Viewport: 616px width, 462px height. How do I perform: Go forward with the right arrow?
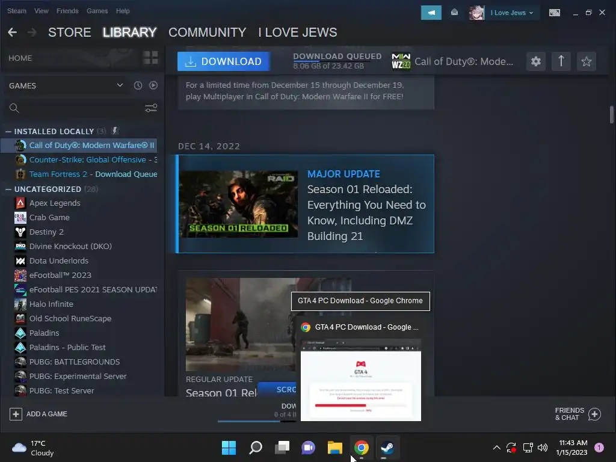coord(32,32)
